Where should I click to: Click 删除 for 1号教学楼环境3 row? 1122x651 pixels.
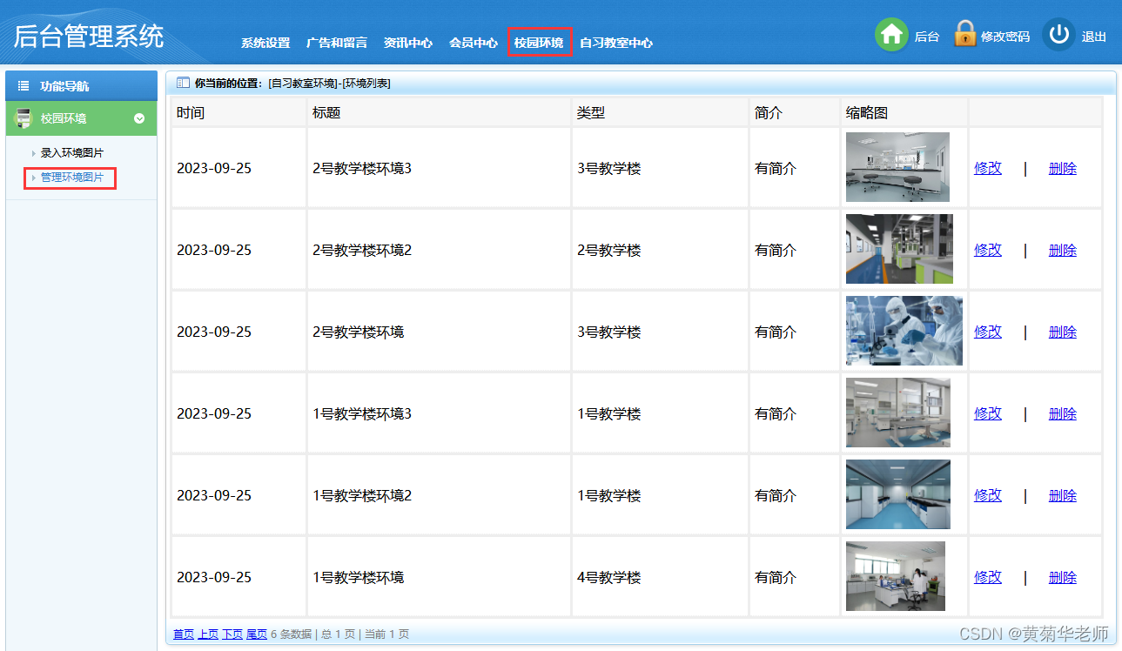click(1063, 413)
